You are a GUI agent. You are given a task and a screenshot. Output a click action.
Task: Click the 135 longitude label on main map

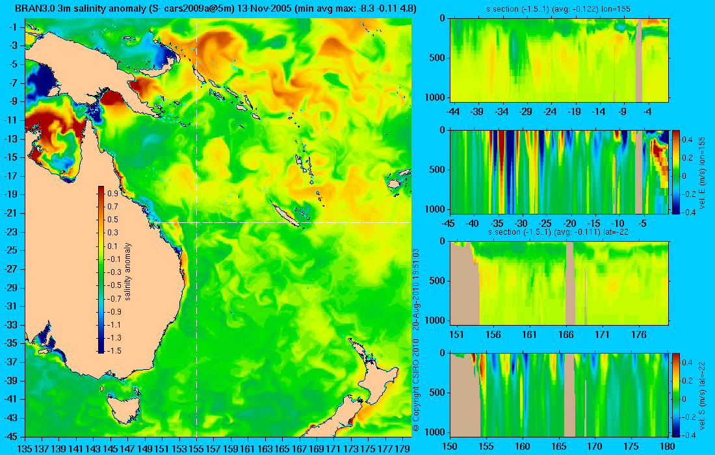pos(25,448)
